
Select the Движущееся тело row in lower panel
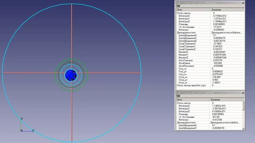coord(209,123)
